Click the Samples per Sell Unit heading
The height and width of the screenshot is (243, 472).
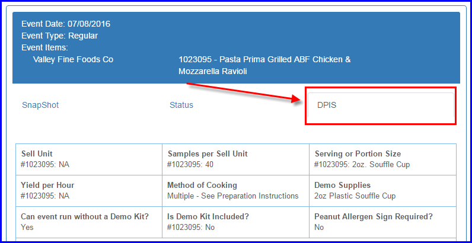tap(207, 154)
